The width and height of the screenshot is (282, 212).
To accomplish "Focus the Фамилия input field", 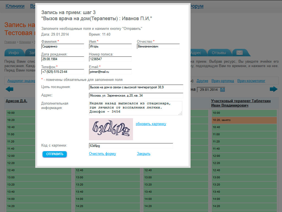I will (x=63, y=47).
